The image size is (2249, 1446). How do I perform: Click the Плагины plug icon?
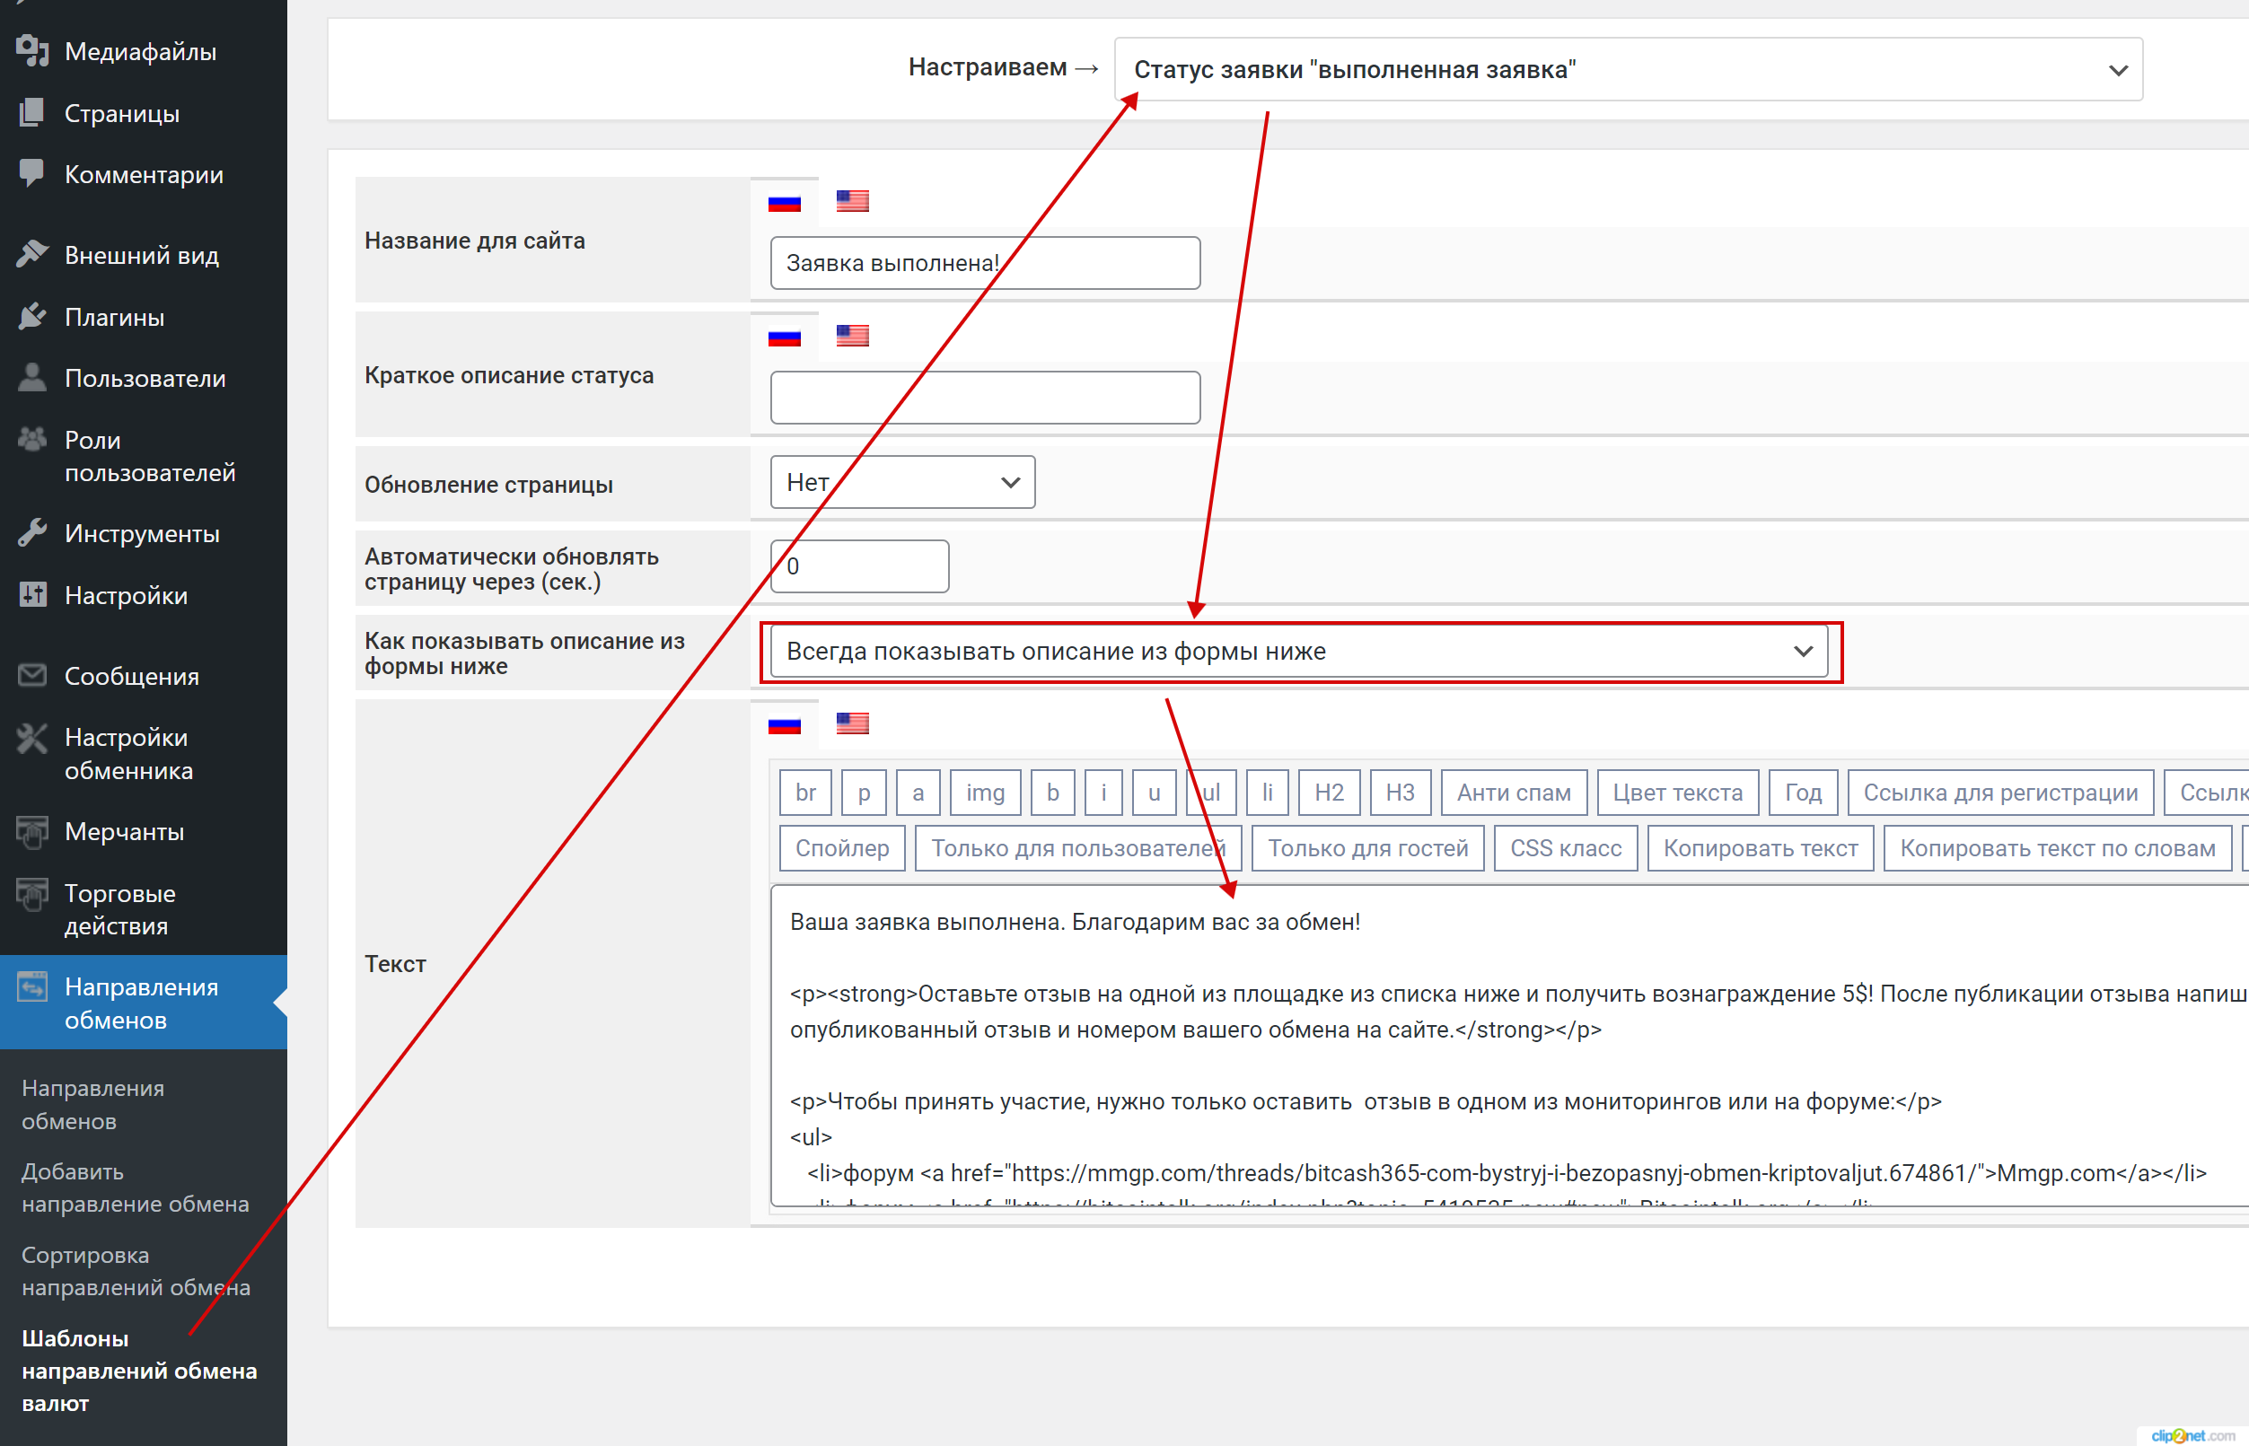pyautogui.click(x=32, y=317)
